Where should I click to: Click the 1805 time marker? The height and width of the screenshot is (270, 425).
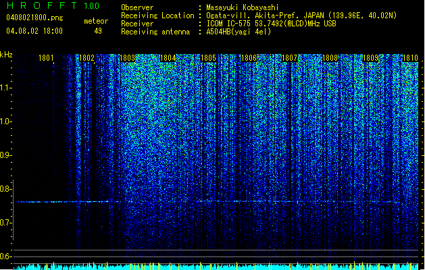click(208, 58)
